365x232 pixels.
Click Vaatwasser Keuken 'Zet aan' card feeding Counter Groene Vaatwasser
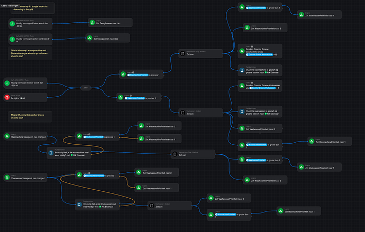point(200,113)
